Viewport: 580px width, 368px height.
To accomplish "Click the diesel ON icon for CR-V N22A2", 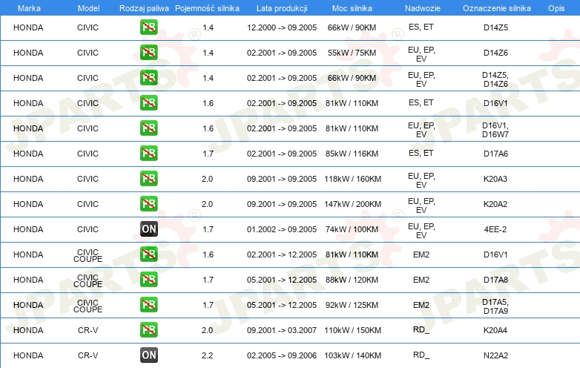I will pyautogui.click(x=148, y=355).
